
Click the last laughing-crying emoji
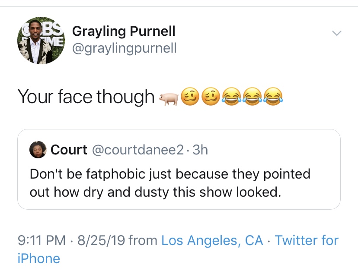point(273,97)
